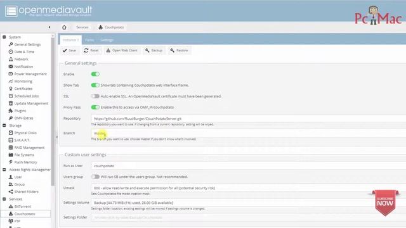The height and width of the screenshot is (228, 406).
Task: Click Services in the breadcrumb
Action: click(x=82, y=27)
